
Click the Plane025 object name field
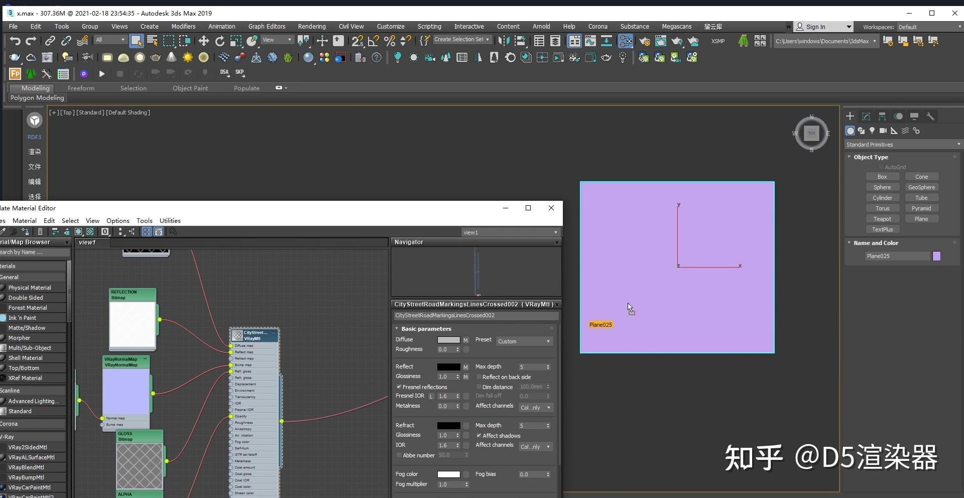point(897,256)
